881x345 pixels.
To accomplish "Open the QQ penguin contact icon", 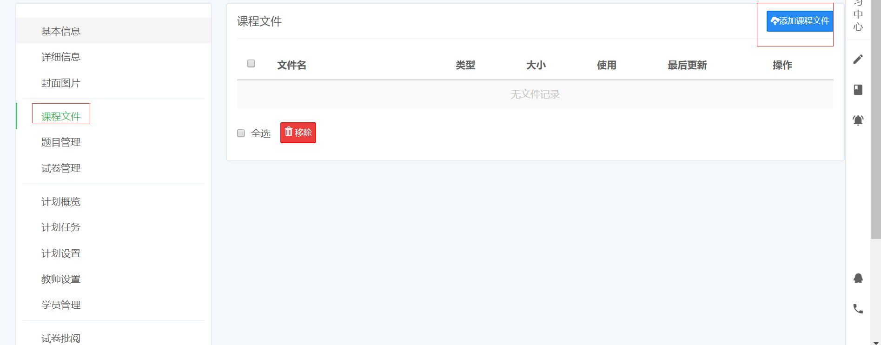I will pos(858,278).
